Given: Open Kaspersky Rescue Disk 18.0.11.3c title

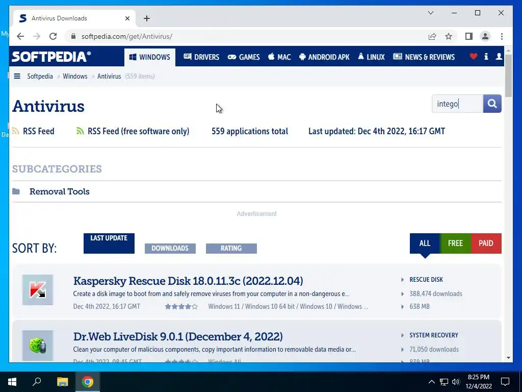Looking at the screenshot, I should click(x=188, y=281).
